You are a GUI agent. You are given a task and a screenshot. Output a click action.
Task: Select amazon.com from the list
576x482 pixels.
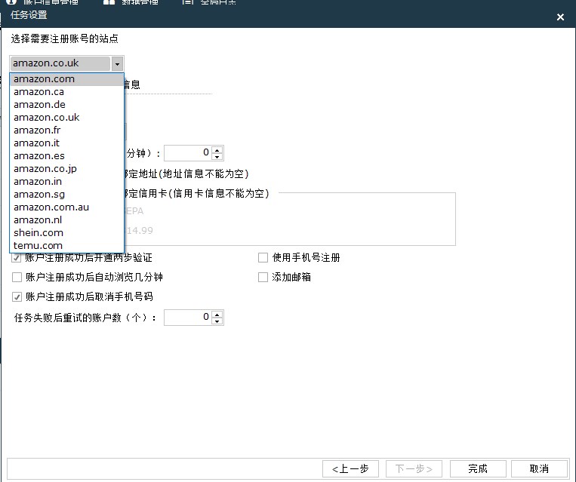click(66, 79)
